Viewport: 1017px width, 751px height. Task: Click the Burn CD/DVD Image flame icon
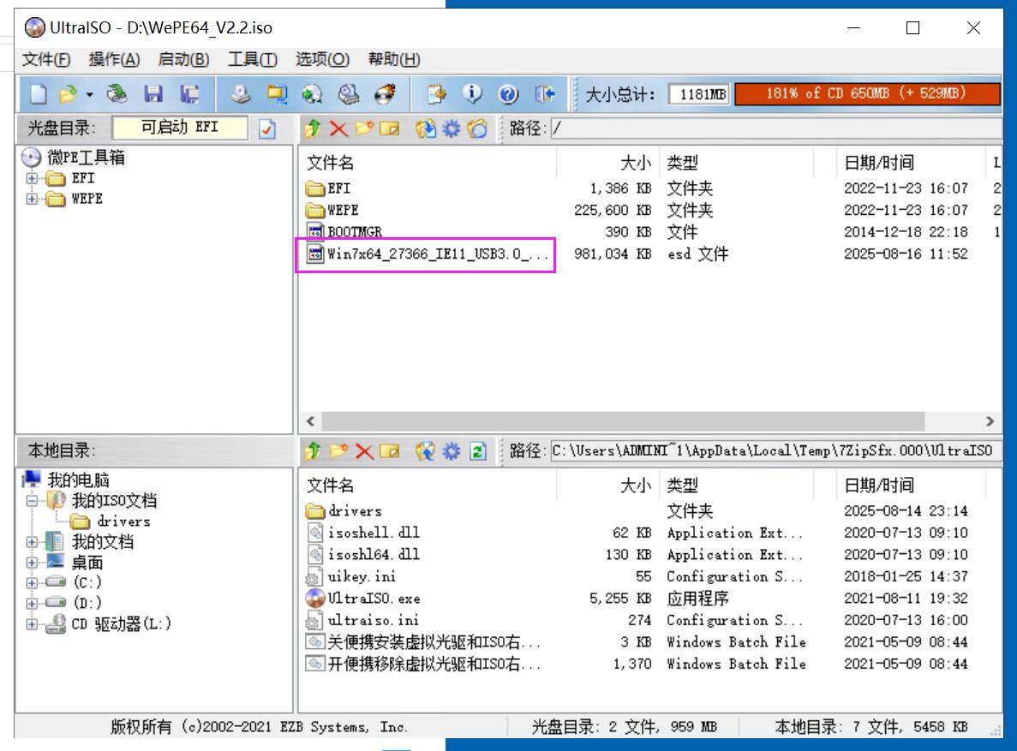(x=386, y=95)
